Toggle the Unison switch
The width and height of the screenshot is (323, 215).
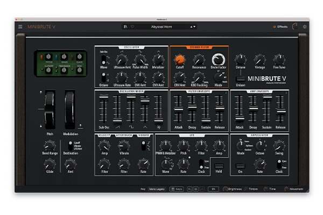coord(241,78)
